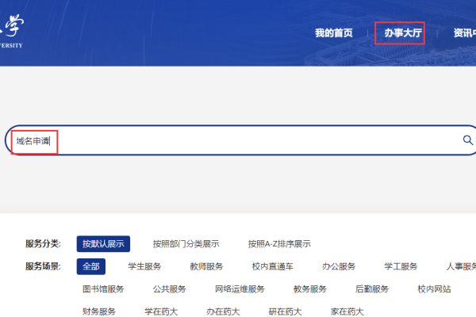Select 全部 service scene filter
This screenshot has height=317, width=476.
pos(91,266)
